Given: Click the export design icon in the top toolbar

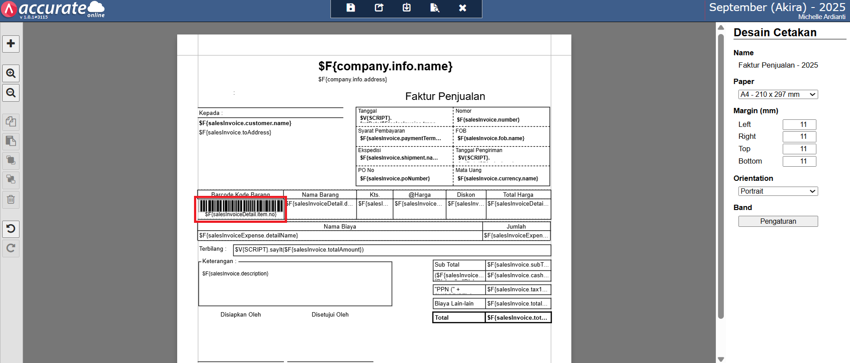Looking at the screenshot, I should 379,8.
